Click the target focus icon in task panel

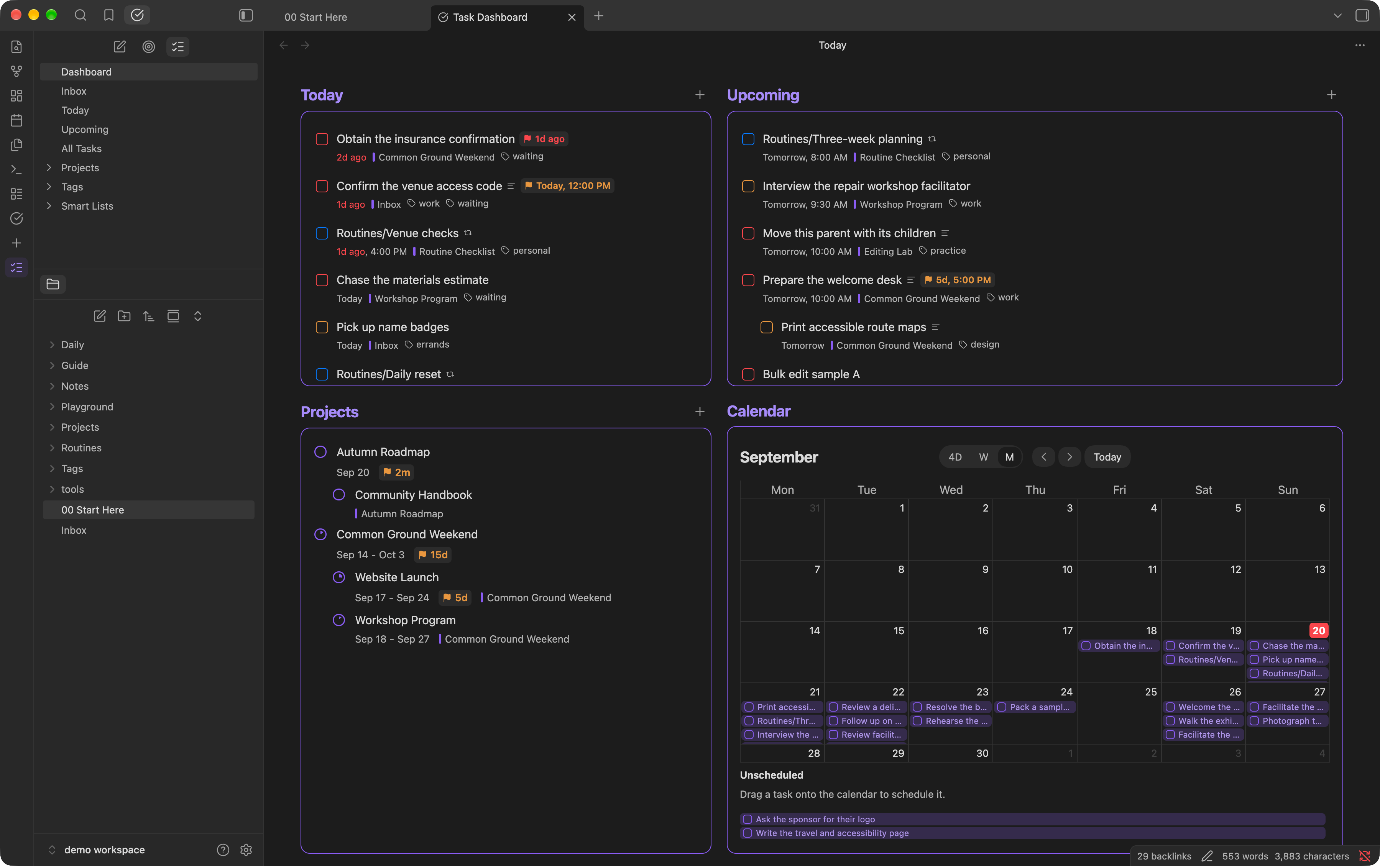coord(148,47)
